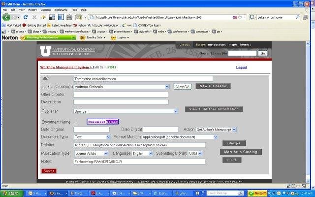Click the blue bookmarks sidebar icon
Viewport: 315px width, 197px height.
[x=61, y=18]
